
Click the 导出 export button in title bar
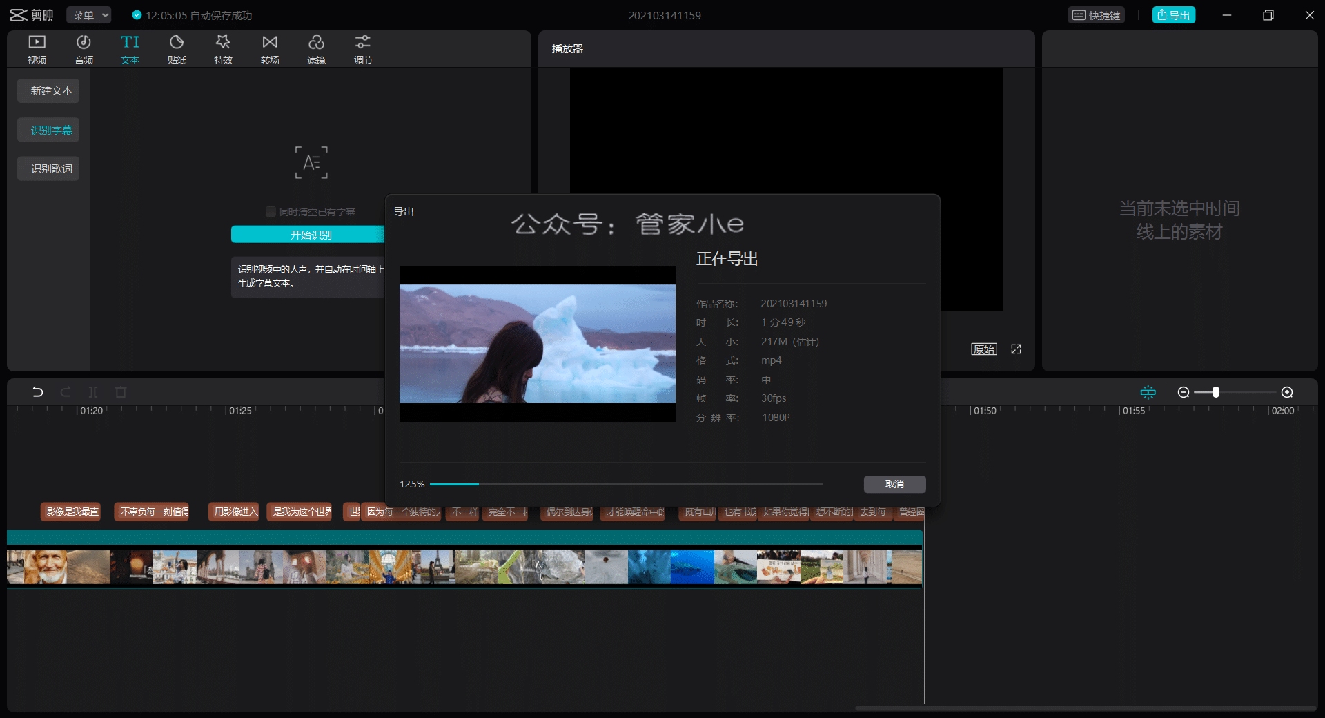1173,15
